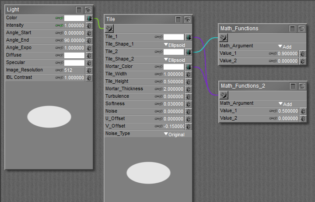Click the Tile_2 input connector
The height and width of the screenshot is (202, 315).
(189, 52)
